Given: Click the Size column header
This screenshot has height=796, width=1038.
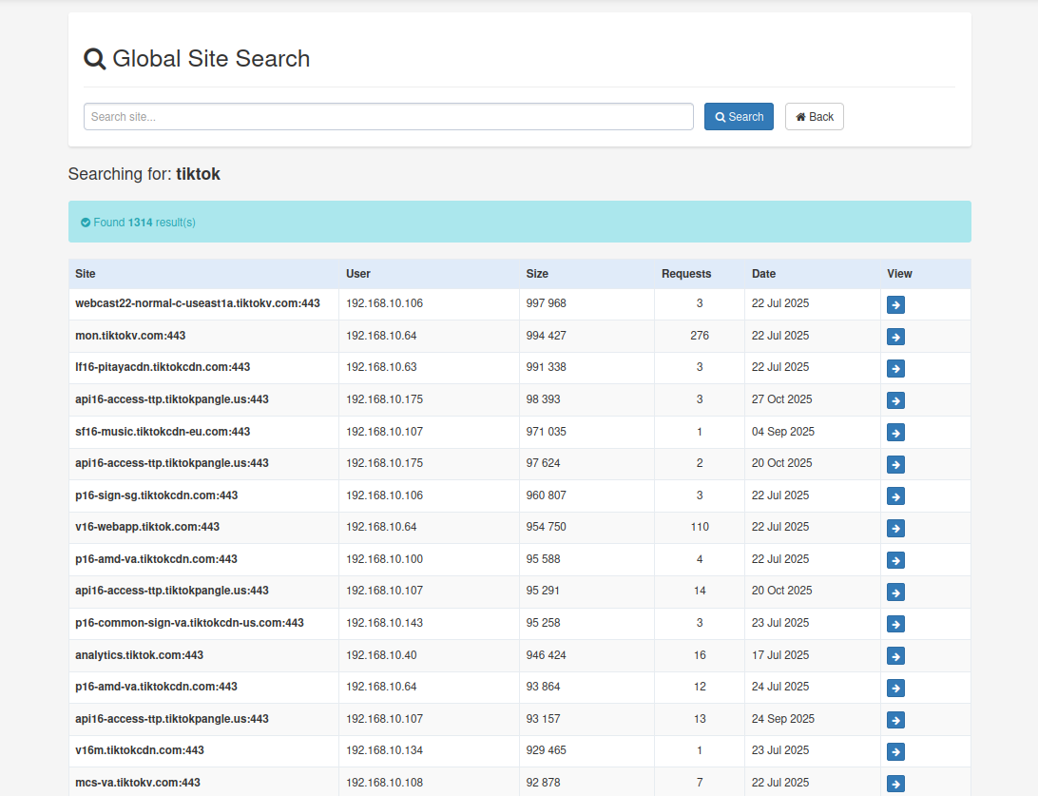Looking at the screenshot, I should [537, 274].
